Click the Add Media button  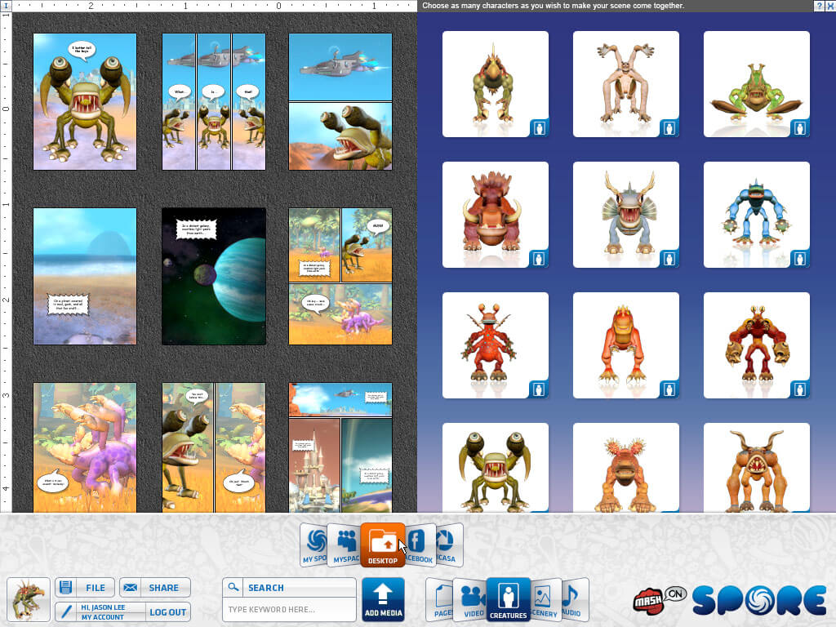coord(384,600)
